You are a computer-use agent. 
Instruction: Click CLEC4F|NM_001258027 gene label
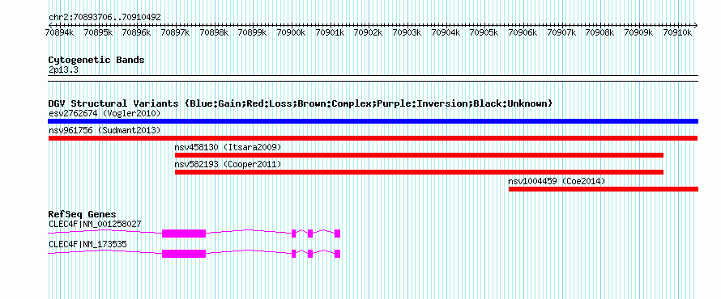coord(95,224)
